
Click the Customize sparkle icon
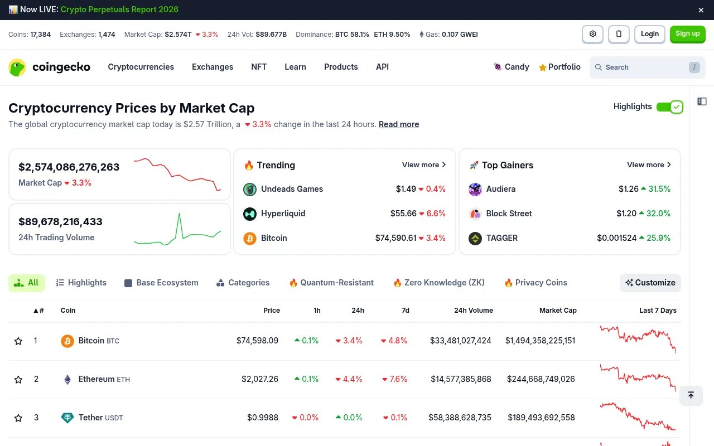629,283
